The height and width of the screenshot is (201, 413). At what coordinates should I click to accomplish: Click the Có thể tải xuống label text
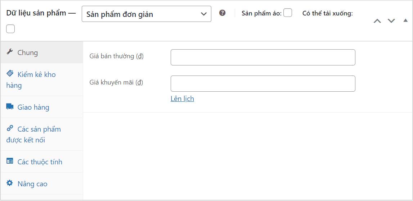point(328,14)
